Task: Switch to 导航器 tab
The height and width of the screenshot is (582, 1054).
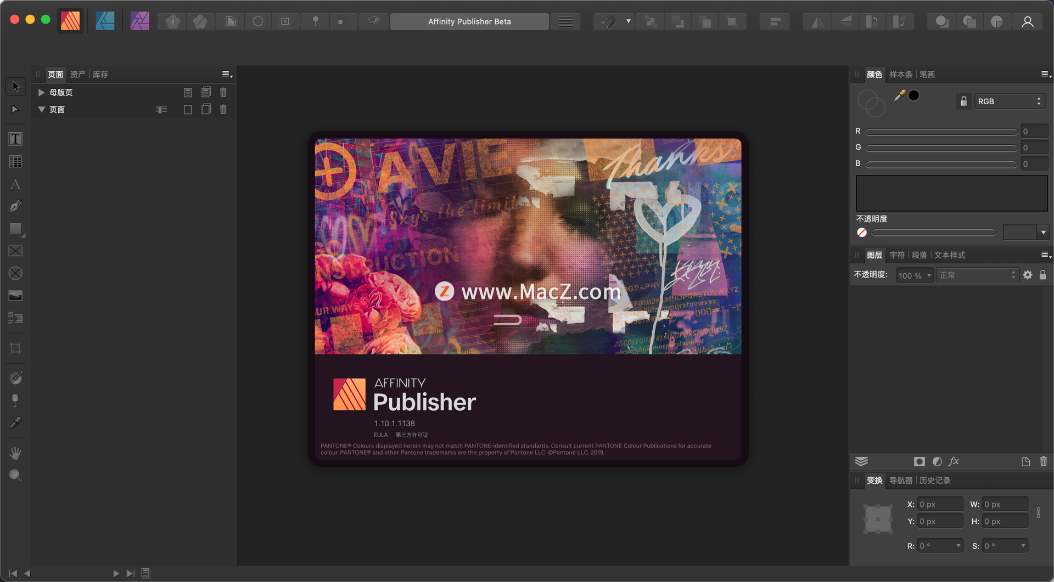Action: (900, 481)
